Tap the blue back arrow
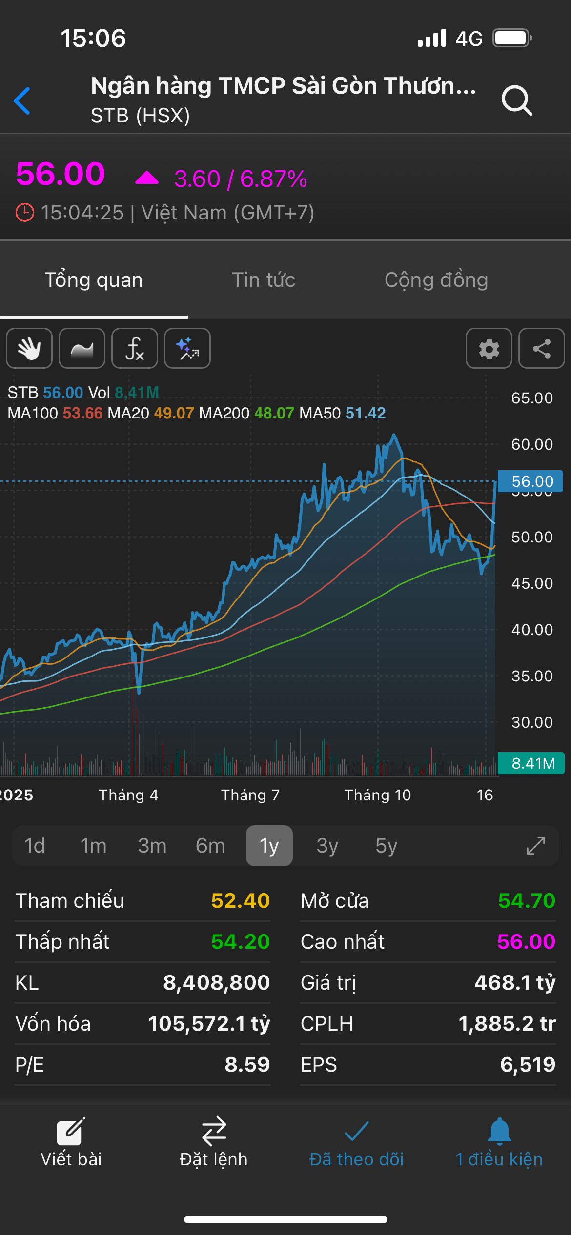The width and height of the screenshot is (571, 1235). 22,101
